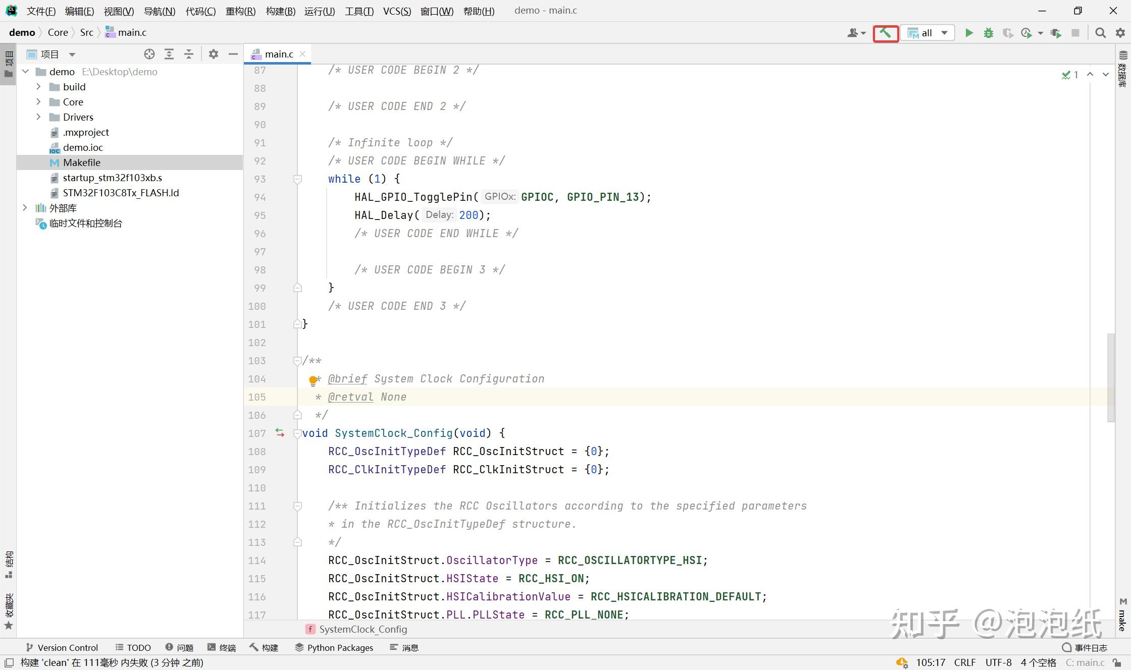The image size is (1131, 670).
Task: Open the Structure side tool window
Action: pos(9,565)
